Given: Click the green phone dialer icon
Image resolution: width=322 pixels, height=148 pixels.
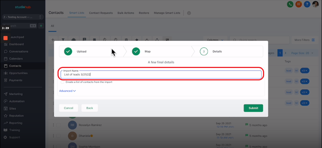Looking at the screenshot, I should coord(290,4).
